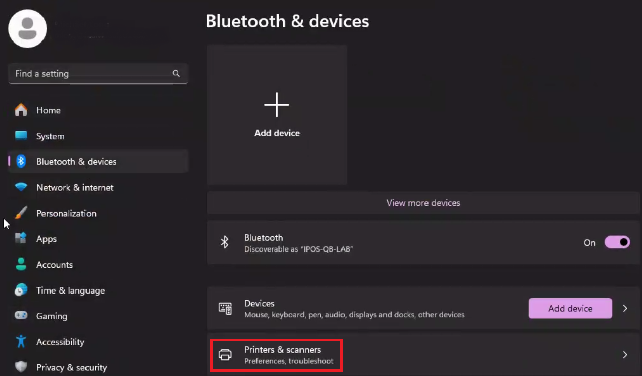Click the purple Add device button

coord(570,308)
